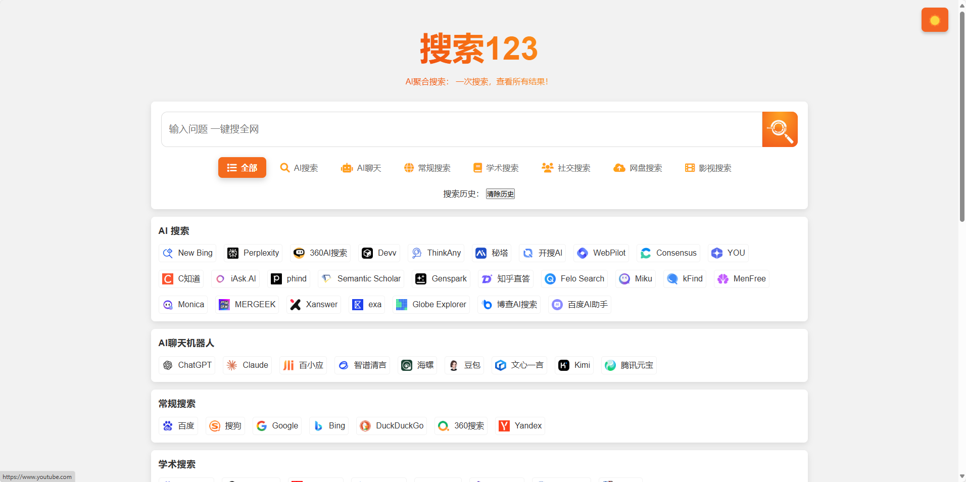Click the Felo Search icon

click(550, 279)
